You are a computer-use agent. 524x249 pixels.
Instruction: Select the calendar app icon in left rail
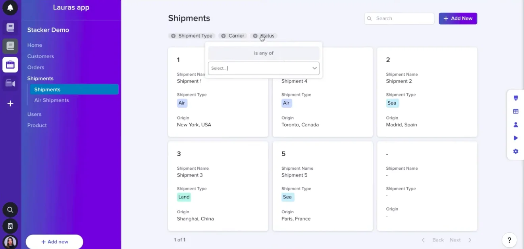pyautogui.click(x=10, y=65)
